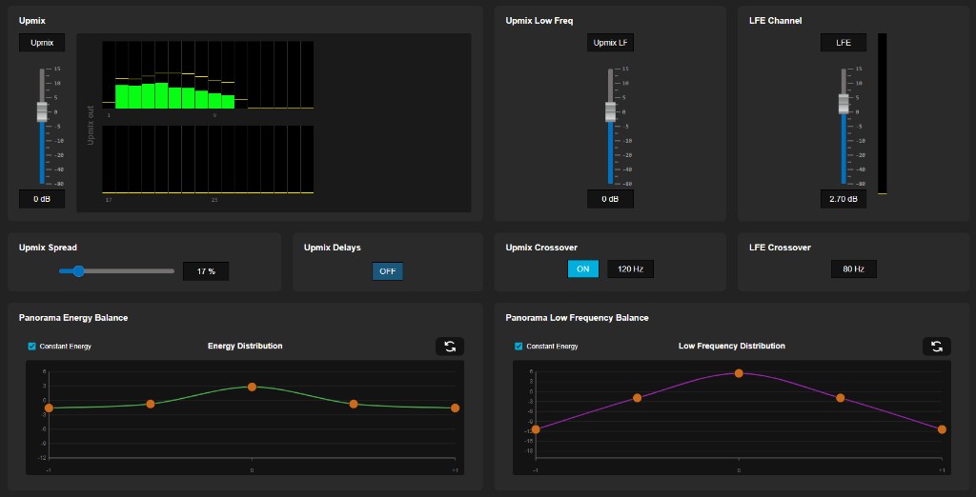
Task: Select center point of Energy Distribution curve
Action: (x=252, y=387)
